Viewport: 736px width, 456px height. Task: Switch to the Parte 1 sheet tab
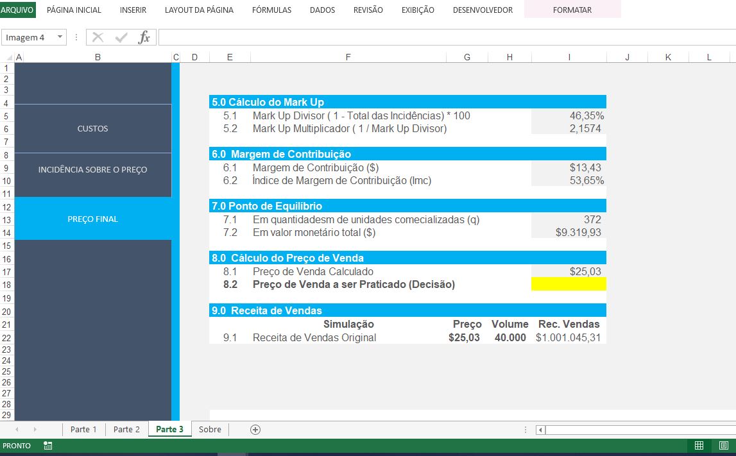pyautogui.click(x=83, y=429)
